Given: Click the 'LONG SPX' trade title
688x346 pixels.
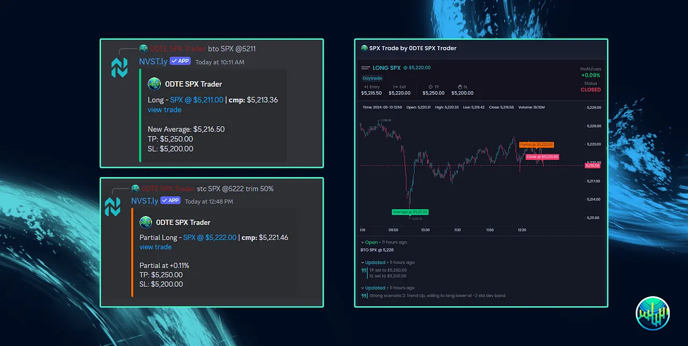Looking at the screenshot, I should (386, 68).
